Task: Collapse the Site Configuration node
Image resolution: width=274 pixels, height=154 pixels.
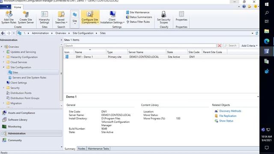Action: (3, 67)
